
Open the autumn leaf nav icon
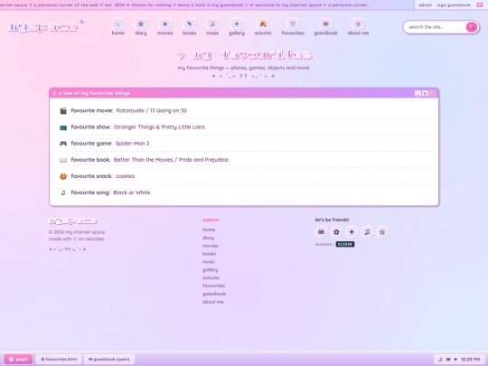tap(263, 24)
